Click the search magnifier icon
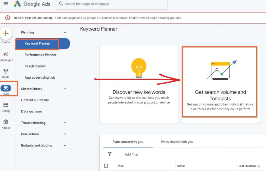Screen dimensions: 266x171 point(61,3)
